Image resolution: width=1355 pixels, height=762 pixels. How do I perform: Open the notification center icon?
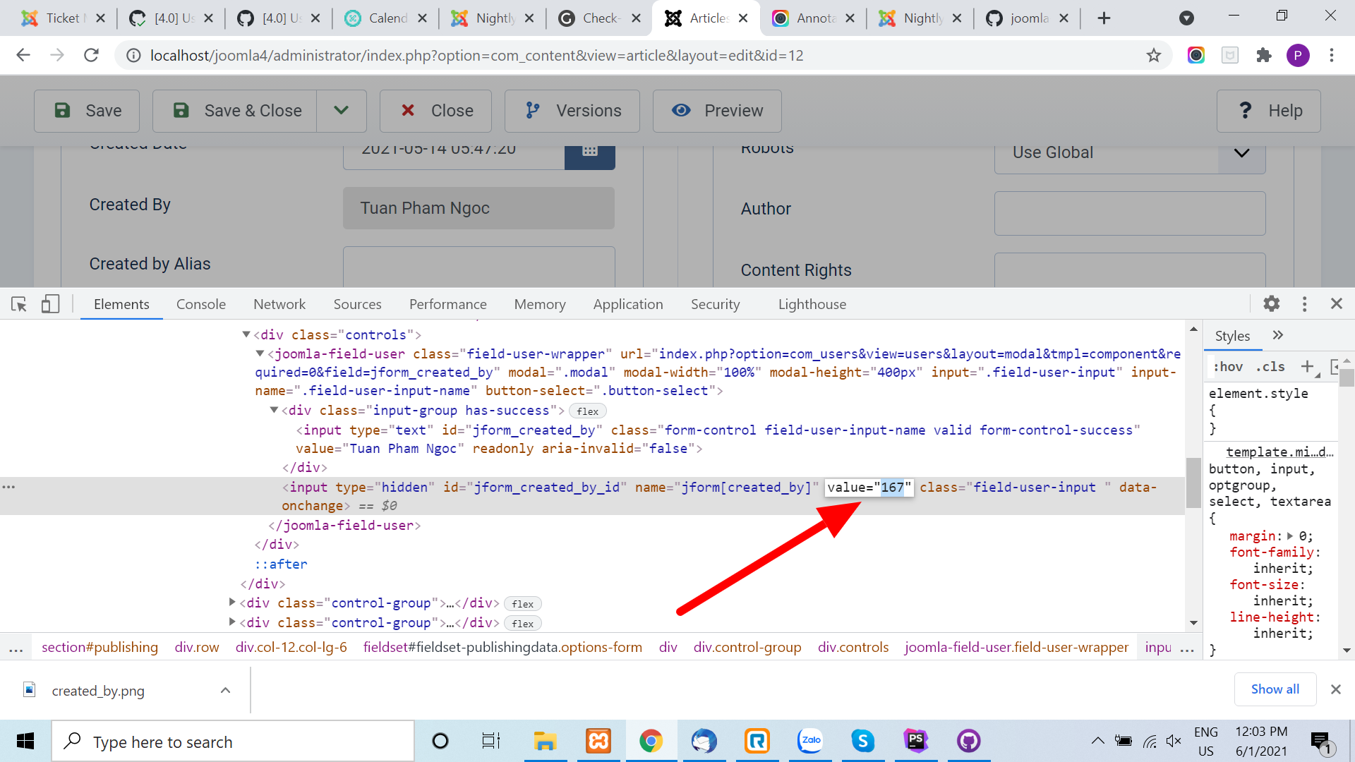click(x=1321, y=742)
